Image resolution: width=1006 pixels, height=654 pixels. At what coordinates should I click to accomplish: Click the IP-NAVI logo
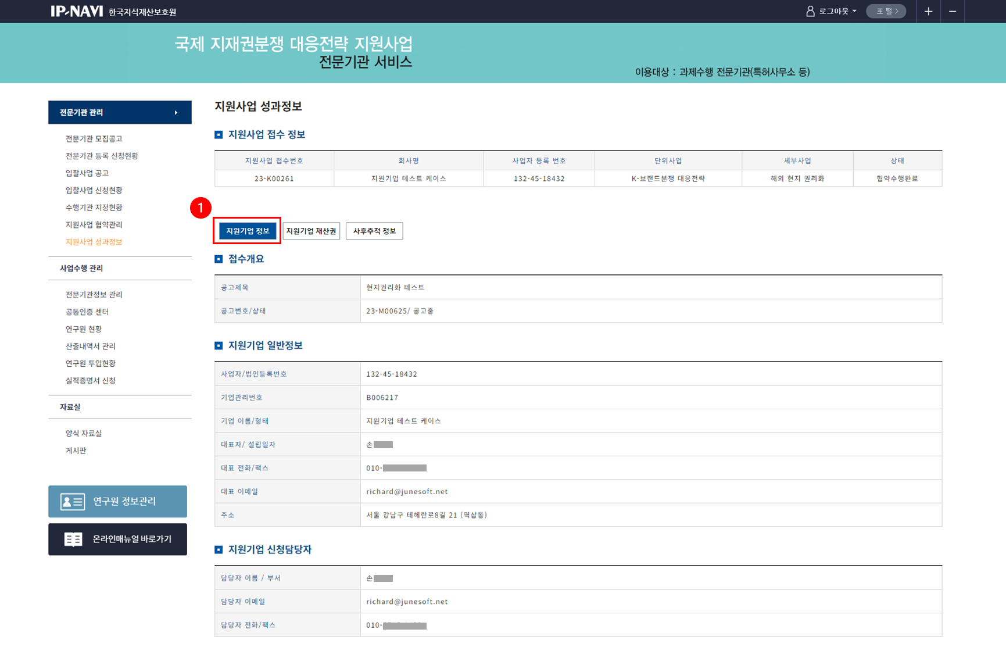tap(77, 12)
